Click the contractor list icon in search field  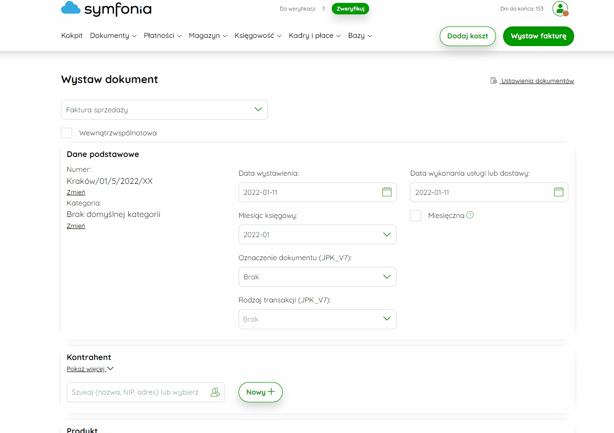point(215,392)
